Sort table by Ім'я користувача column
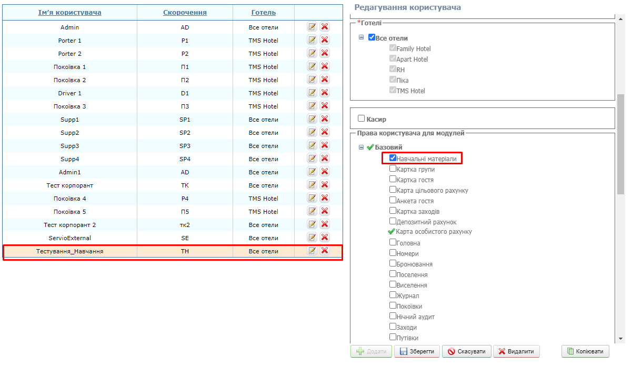Image resolution: width=632 pixels, height=365 pixels. [x=69, y=13]
